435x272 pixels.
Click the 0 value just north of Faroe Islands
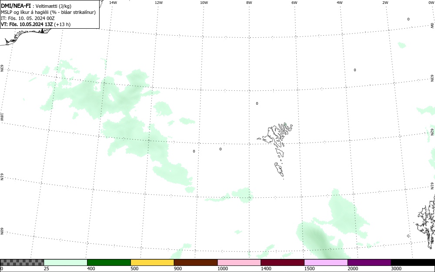257,103
